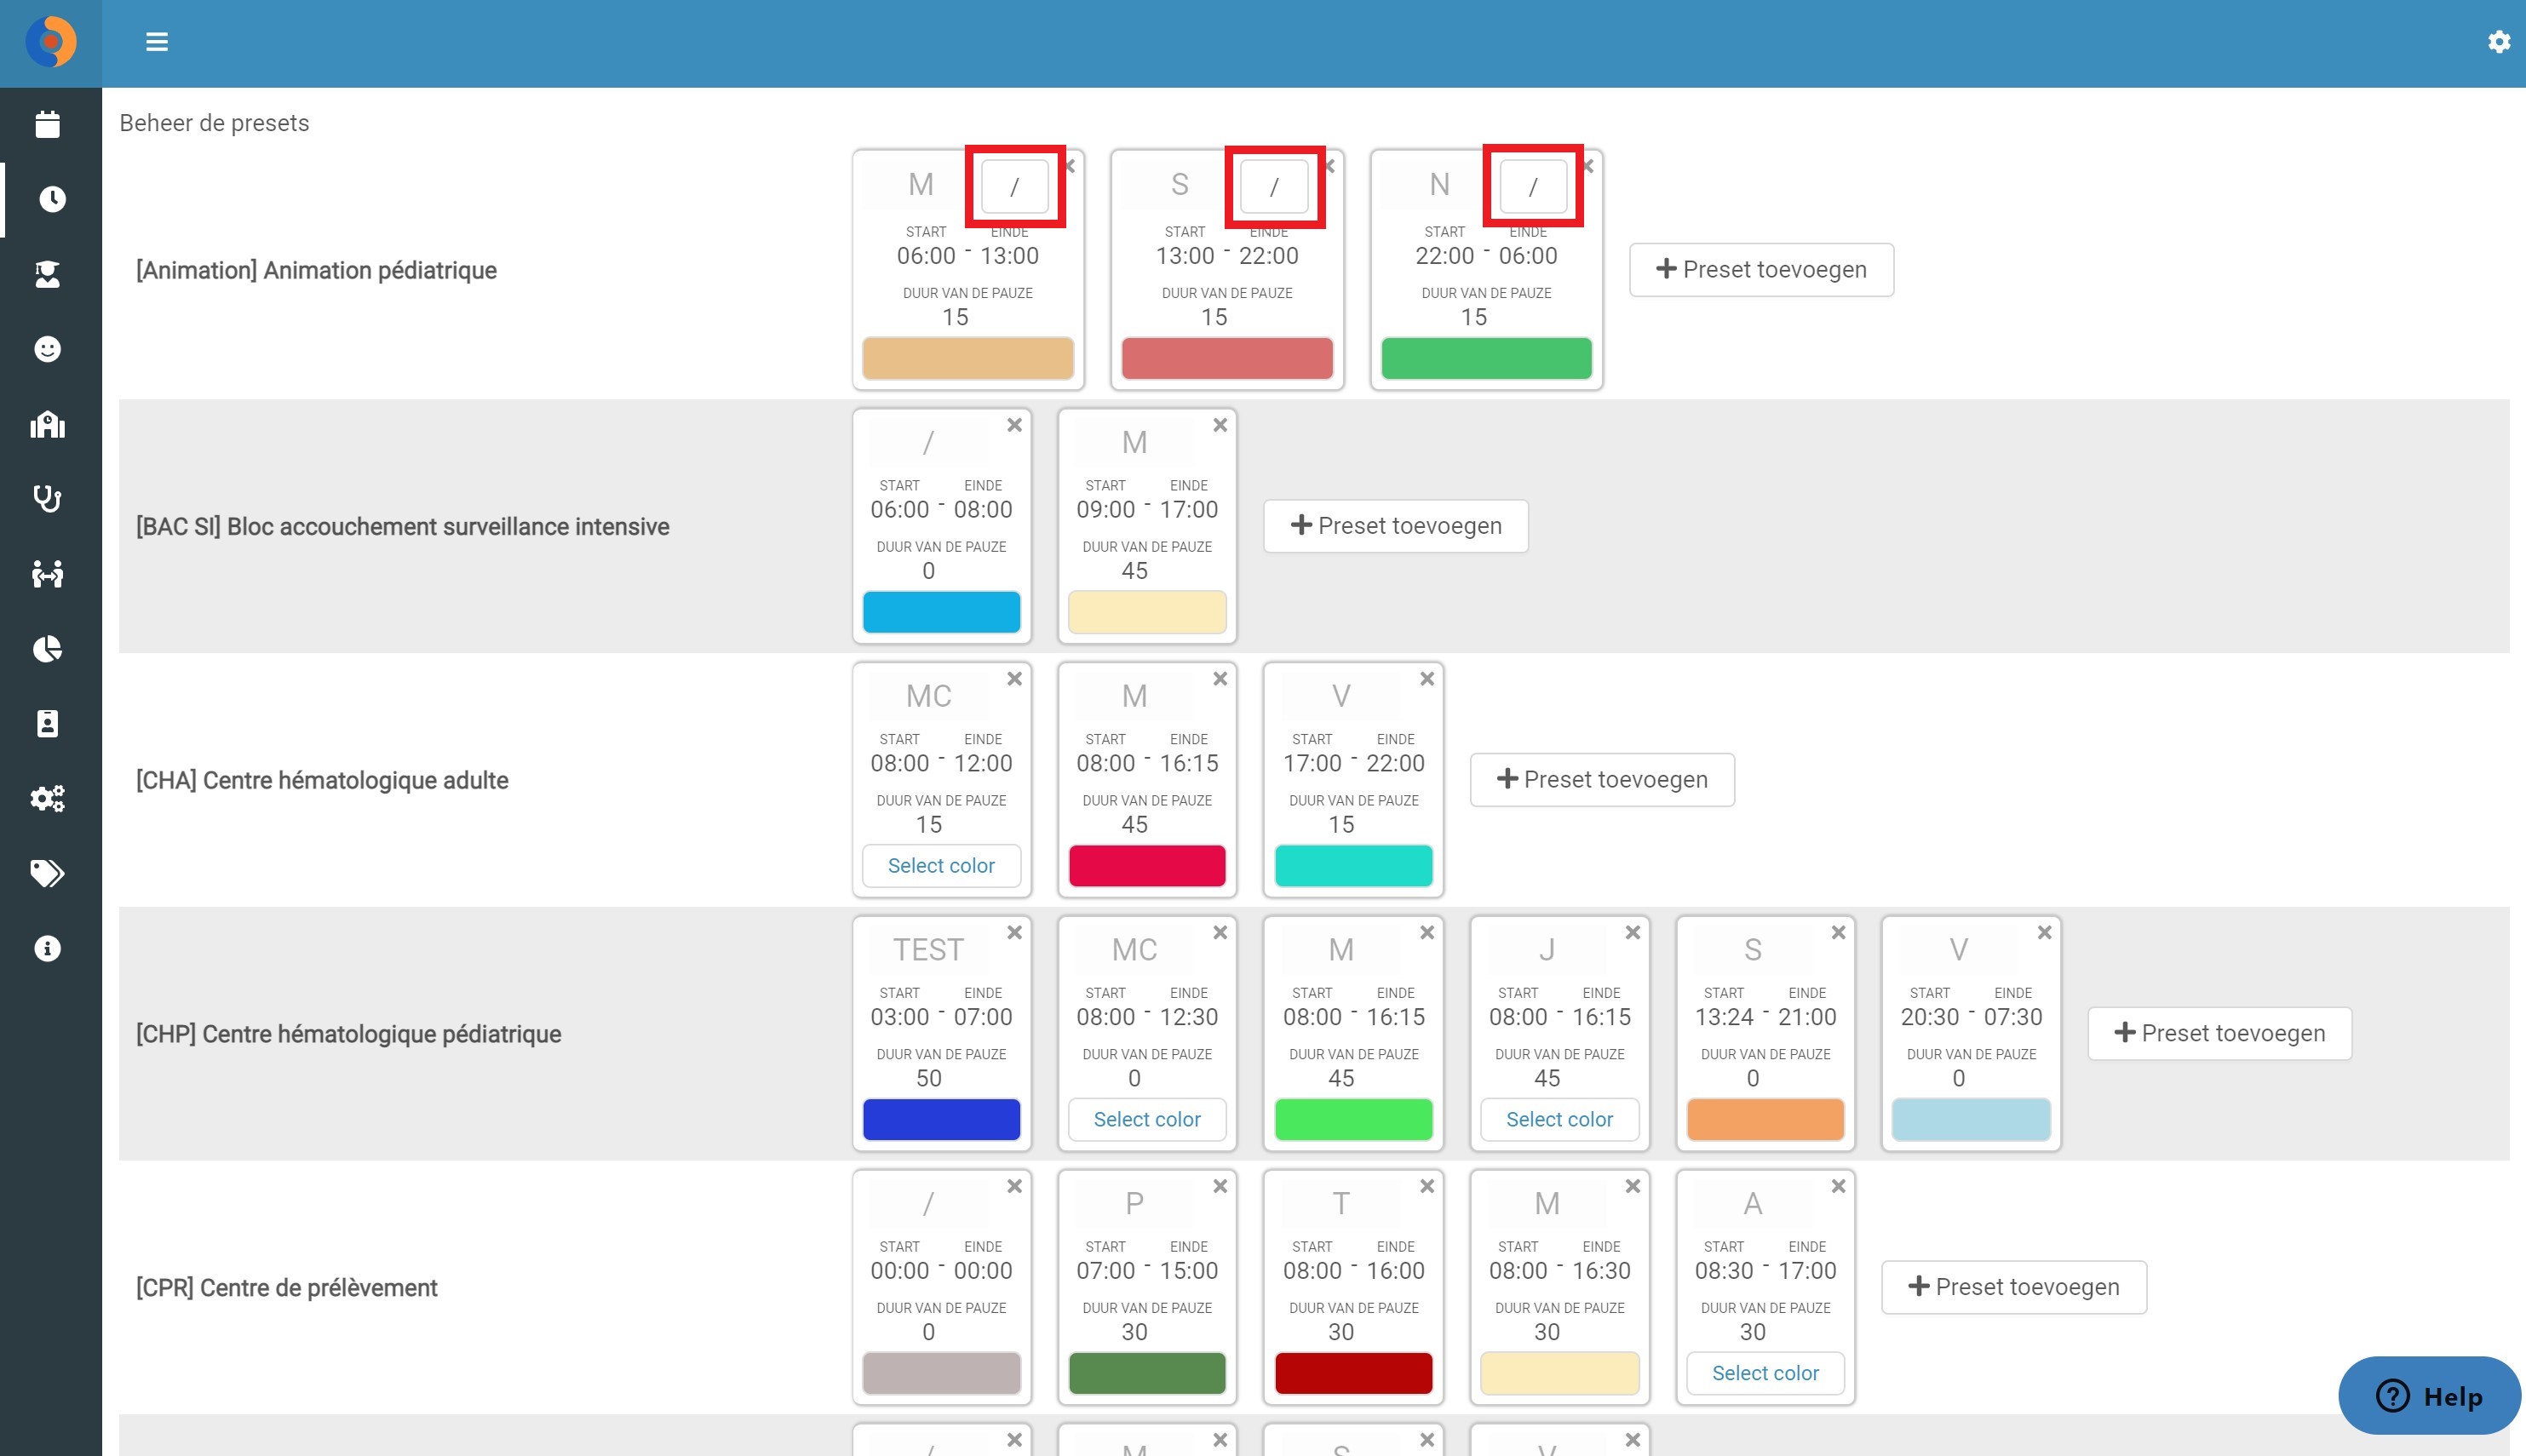Open the hospital building icon in the sidebar
This screenshot has height=1456, width=2526.
click(x=48, y=424)
